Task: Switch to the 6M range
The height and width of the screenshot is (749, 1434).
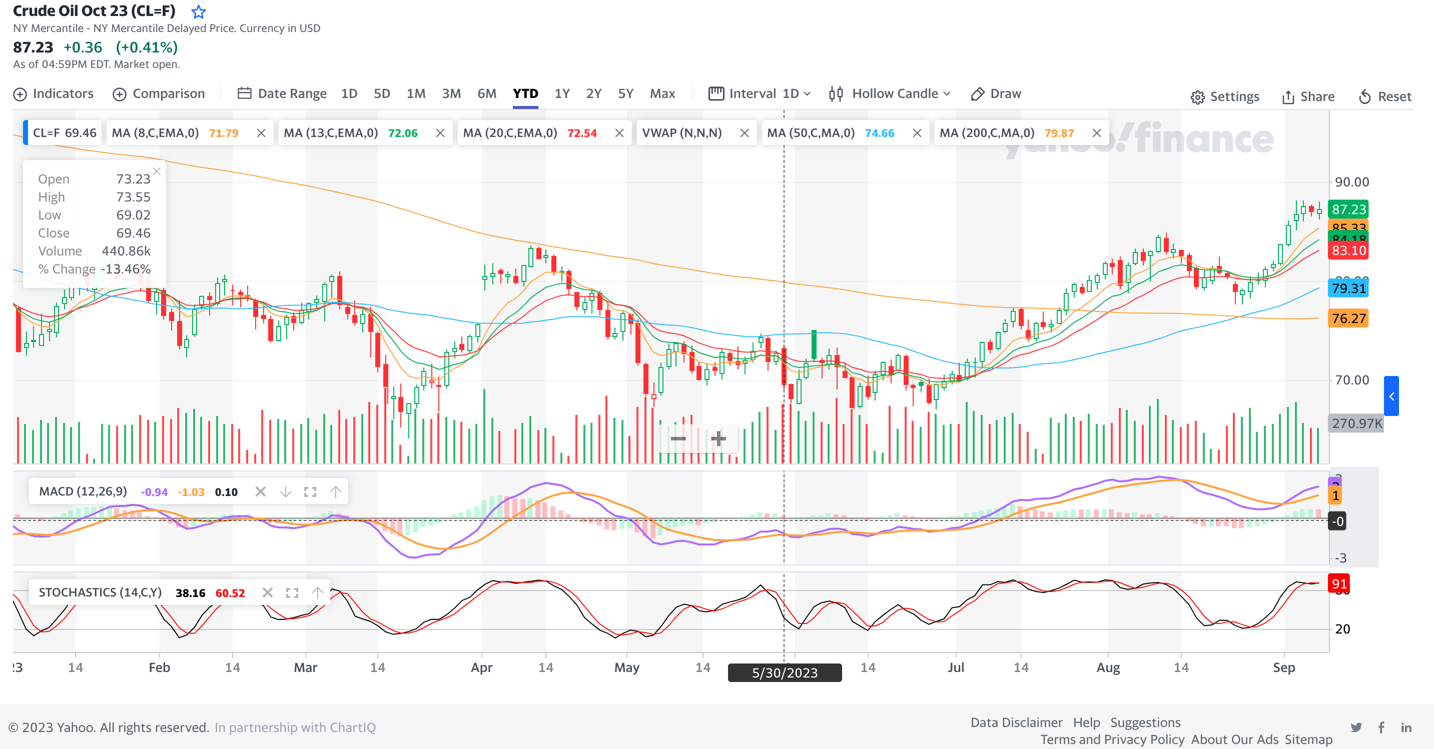Action: point(486,93)
